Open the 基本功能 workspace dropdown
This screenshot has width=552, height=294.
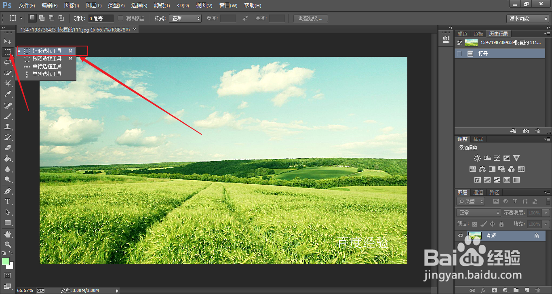(x=527, y=19)
